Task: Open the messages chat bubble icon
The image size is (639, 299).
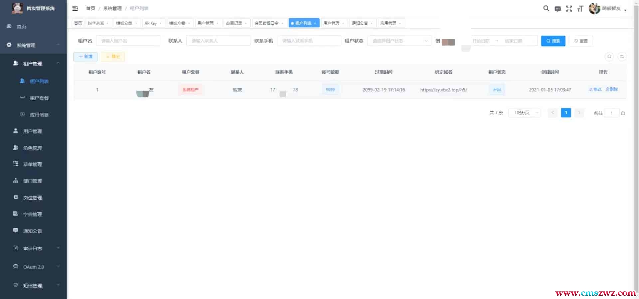Action: point(558,9)
